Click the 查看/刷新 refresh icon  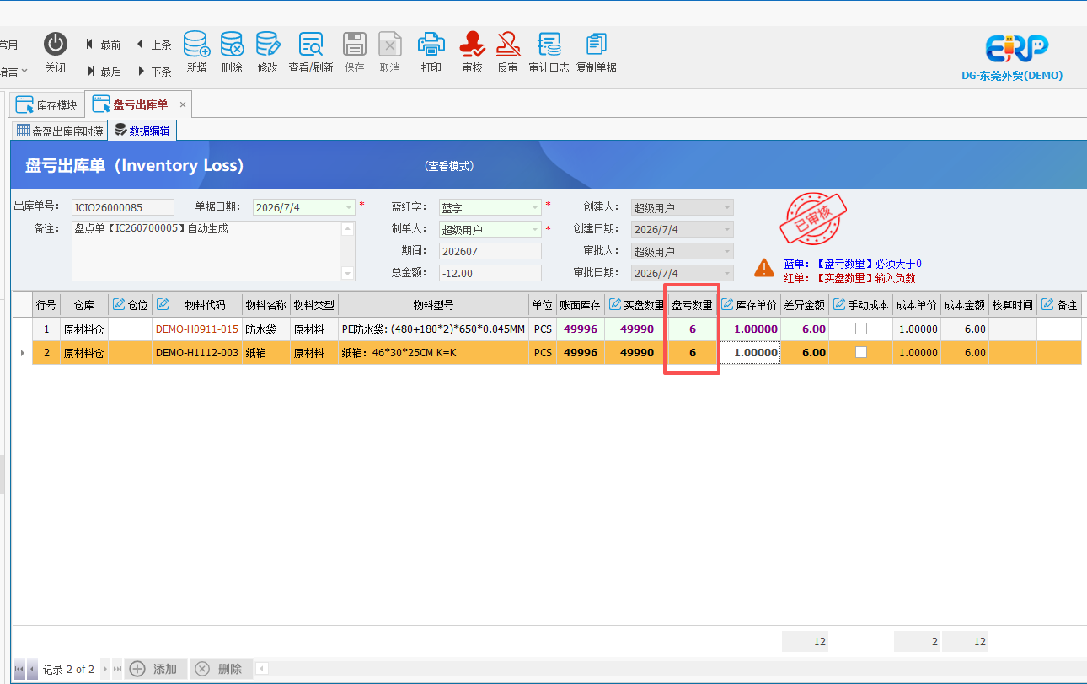(311, 44)
